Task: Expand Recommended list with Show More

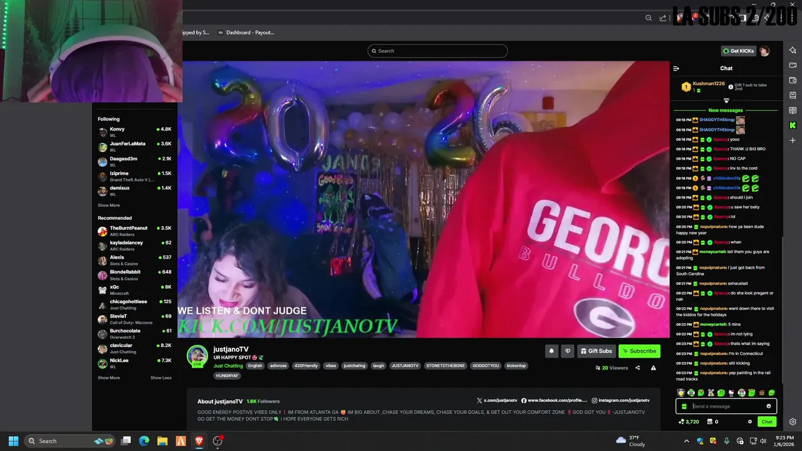Action: pyautogui.click(x=108, y=378)
